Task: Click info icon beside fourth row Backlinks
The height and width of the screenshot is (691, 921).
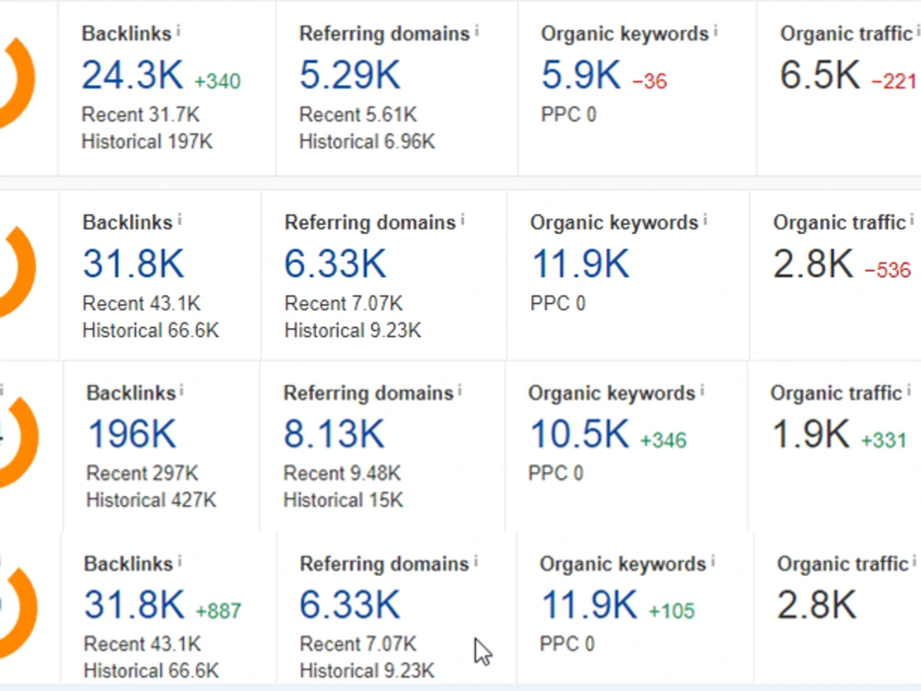Action: coord(180,560)
